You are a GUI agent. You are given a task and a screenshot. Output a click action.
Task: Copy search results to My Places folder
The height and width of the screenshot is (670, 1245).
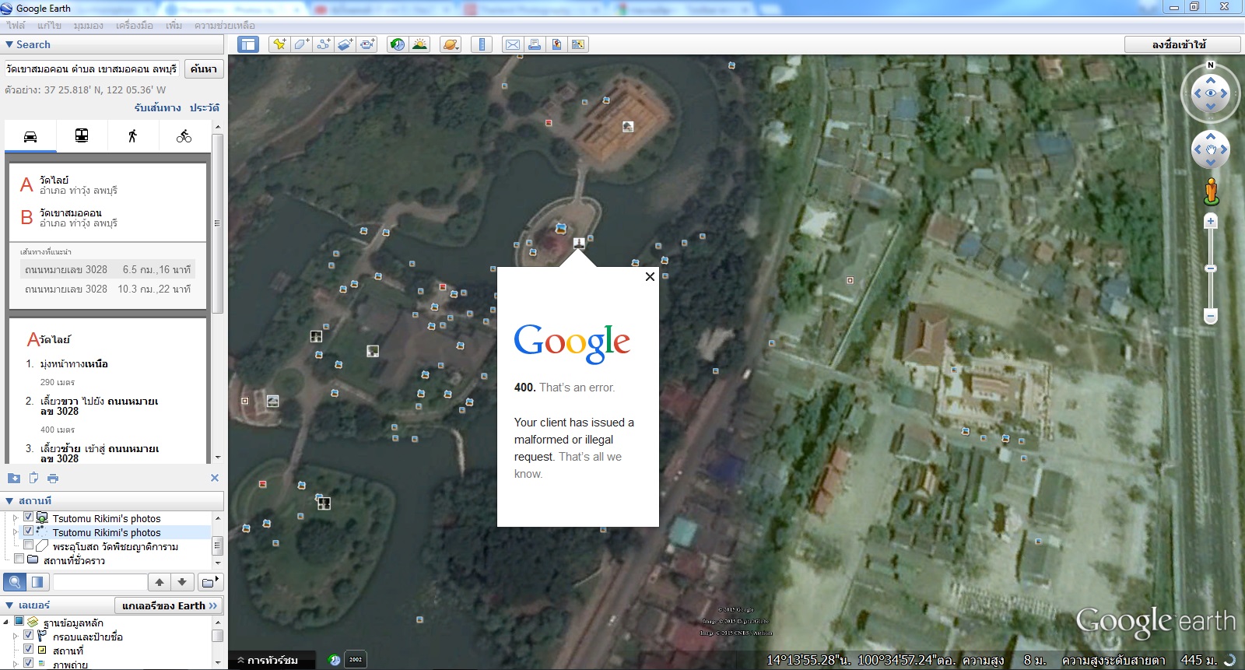[14, 478]
